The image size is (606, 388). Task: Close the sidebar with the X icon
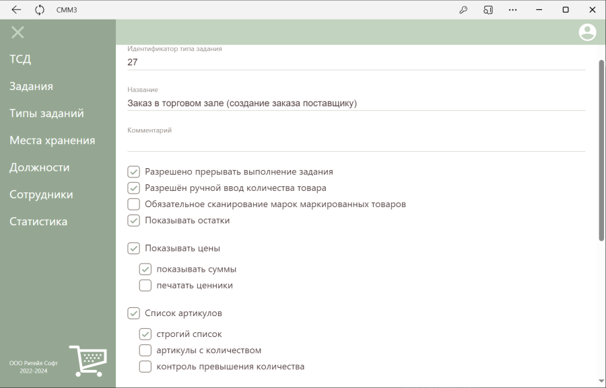click(18, 32)
